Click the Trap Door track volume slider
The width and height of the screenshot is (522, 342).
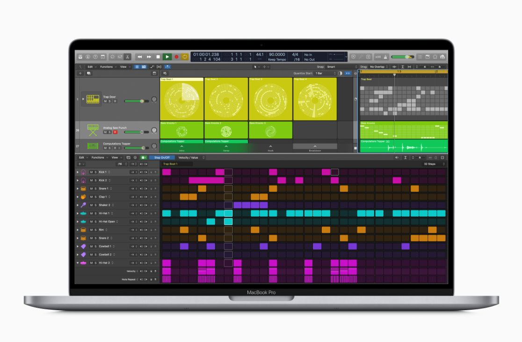point(137,101)
